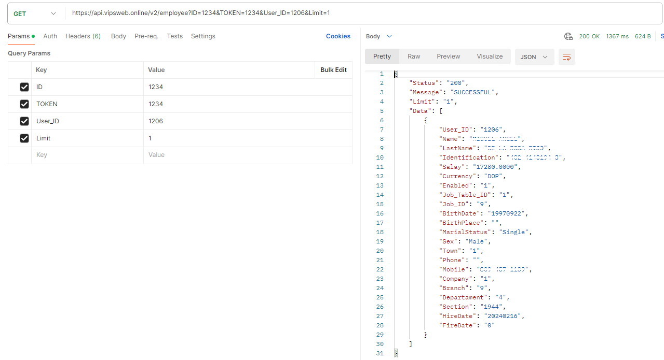
Task: Open the Visualize tab
Action: 490,56
